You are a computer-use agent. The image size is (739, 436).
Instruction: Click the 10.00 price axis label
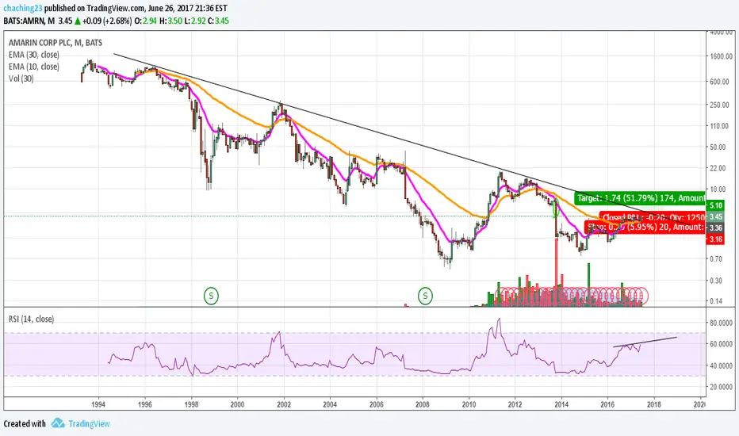click(x=718, y=189)
